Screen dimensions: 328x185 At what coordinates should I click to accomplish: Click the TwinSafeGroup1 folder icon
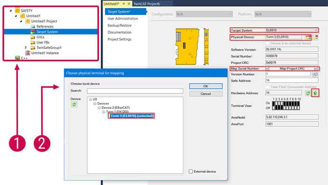pyautogui.click(x=33, y=48)
